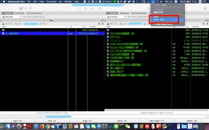Click the View - F3 button
This screenshot has height=130, width=209.
point(17,121)
